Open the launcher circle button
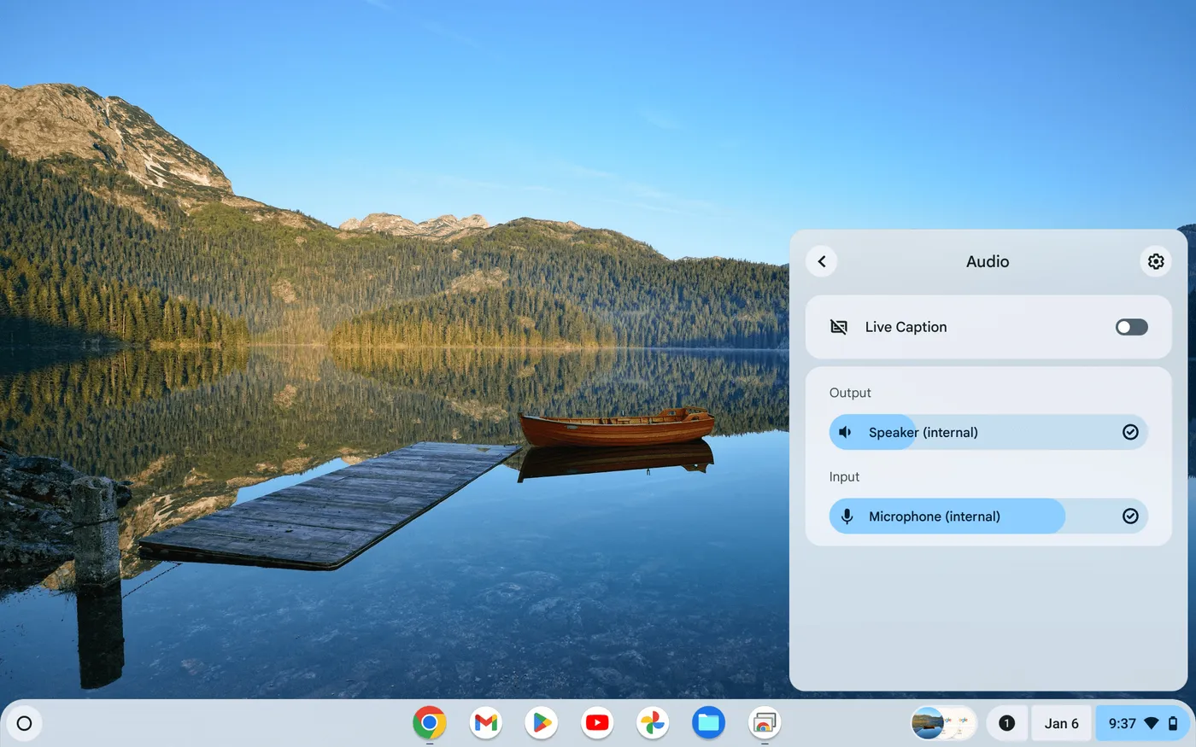Screen dimensions: 1196x747 click(24, 723)
